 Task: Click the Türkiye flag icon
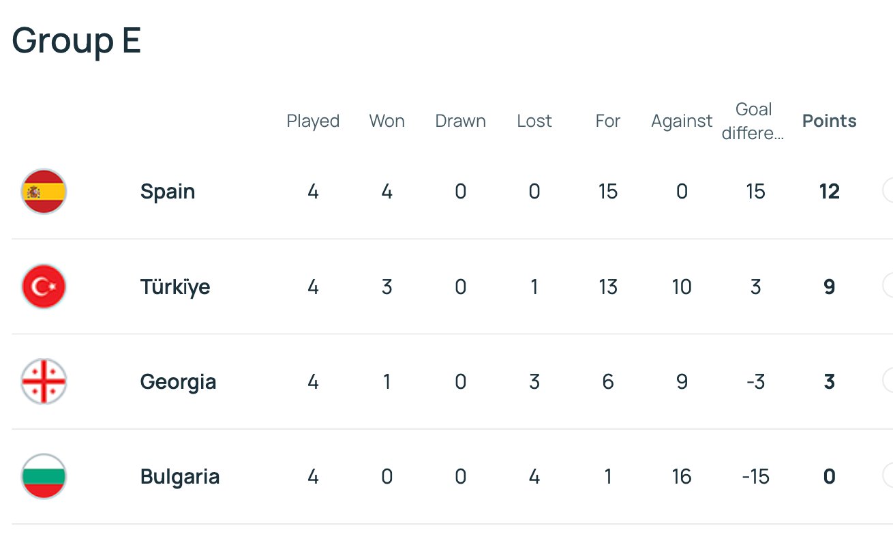coord(44,287)
